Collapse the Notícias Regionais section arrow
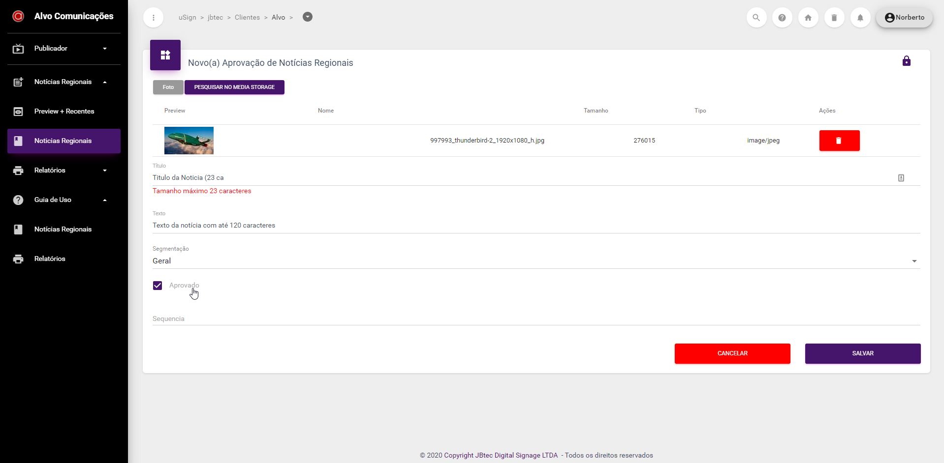Viewport: 944px width, 463px height. (x=105, y=82)
